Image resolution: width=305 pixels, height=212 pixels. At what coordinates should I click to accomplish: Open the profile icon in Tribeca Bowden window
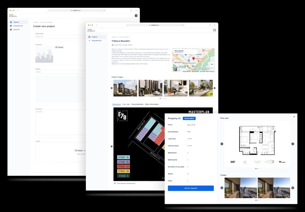coord(214,30)
